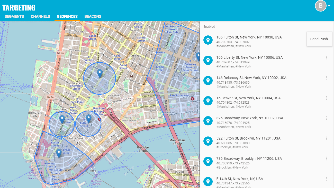The height and width of the screenshot is (188, 334).
Task: Select 325 Broadway, New York address
Action: coord(250,118)
